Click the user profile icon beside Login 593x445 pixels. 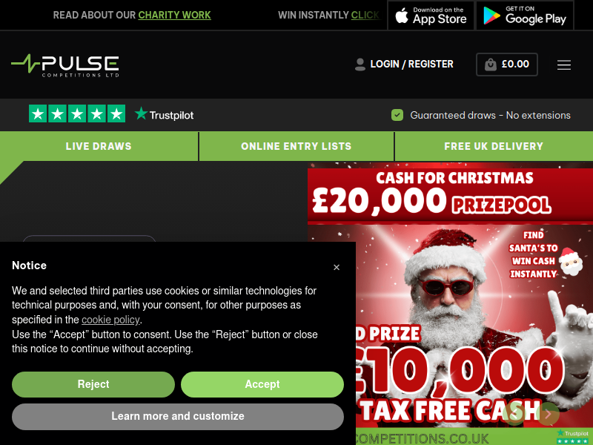360,65
